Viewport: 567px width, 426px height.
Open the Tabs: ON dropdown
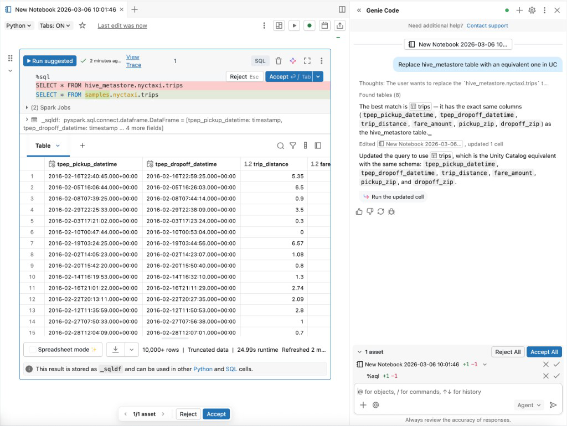[55, 25]
